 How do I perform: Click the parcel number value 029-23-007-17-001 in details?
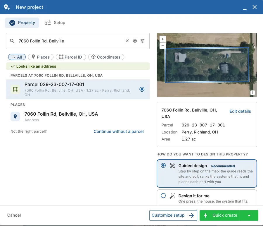click(203, 125)
